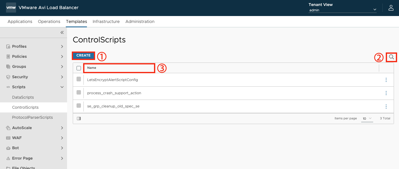This screenshot has height=169, width=399.
Task: Toggle column display icon in table footer
Action: 79,118
